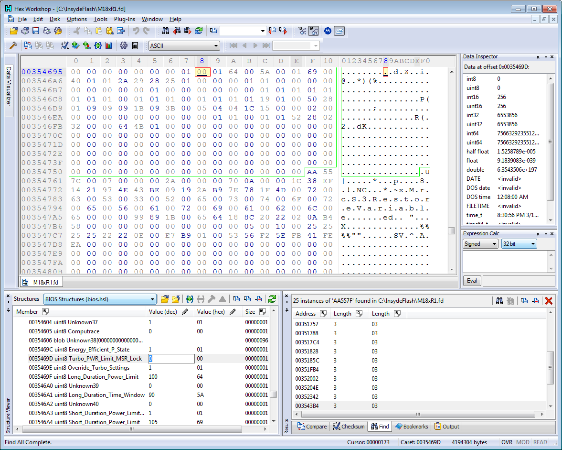This screenshot has width=562, height=450.
Task: Click the Print icon in the toolbar
Action: 47,31
